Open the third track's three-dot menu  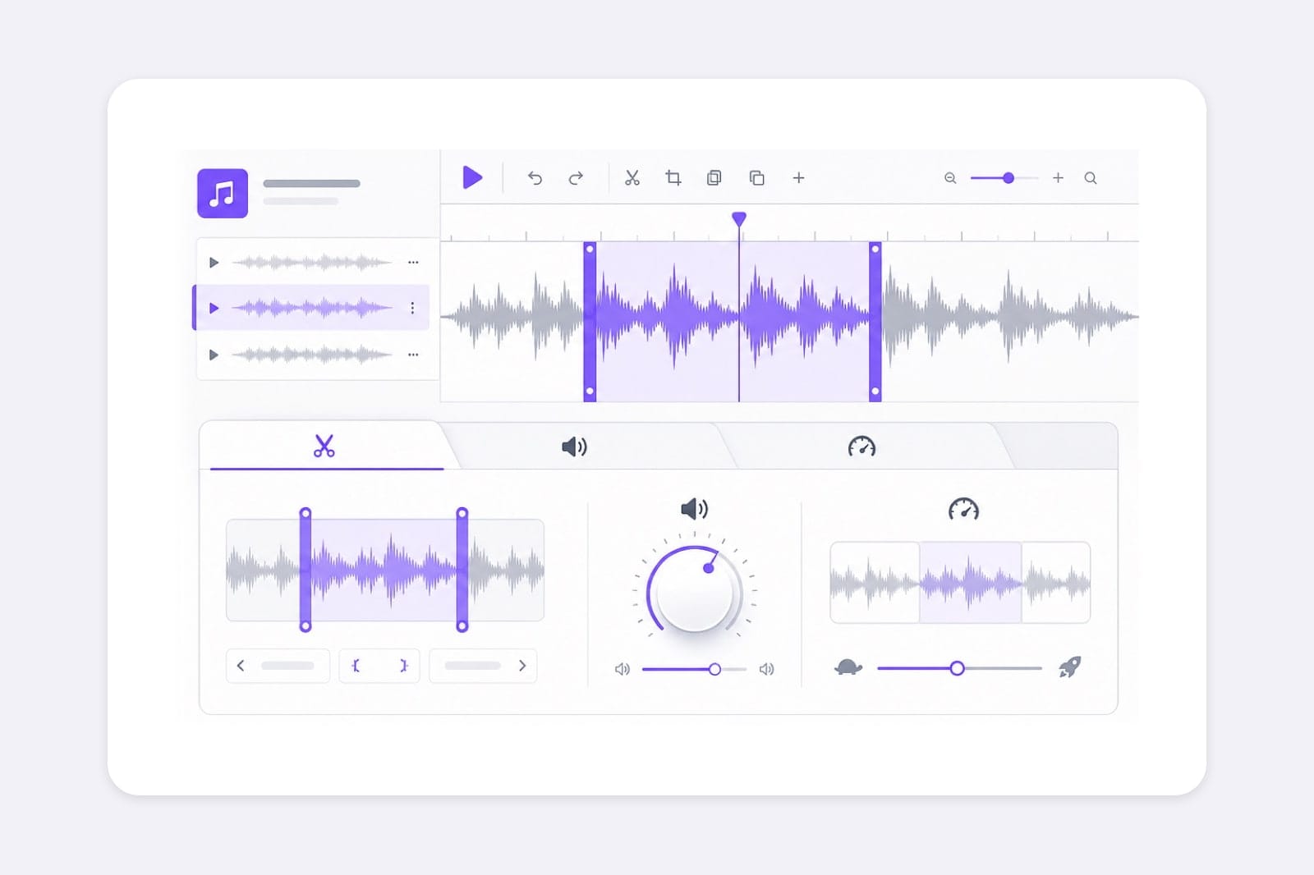pos(413,355)
